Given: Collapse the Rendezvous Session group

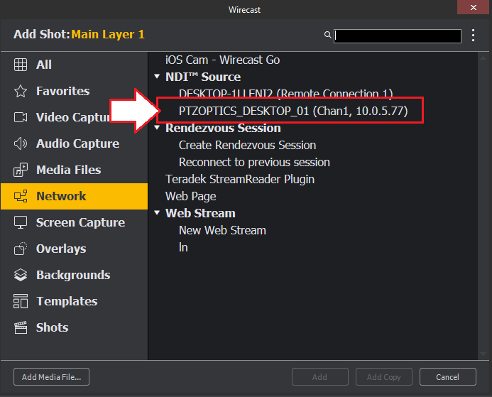Looking at the screenshot, I should (157, 128).
